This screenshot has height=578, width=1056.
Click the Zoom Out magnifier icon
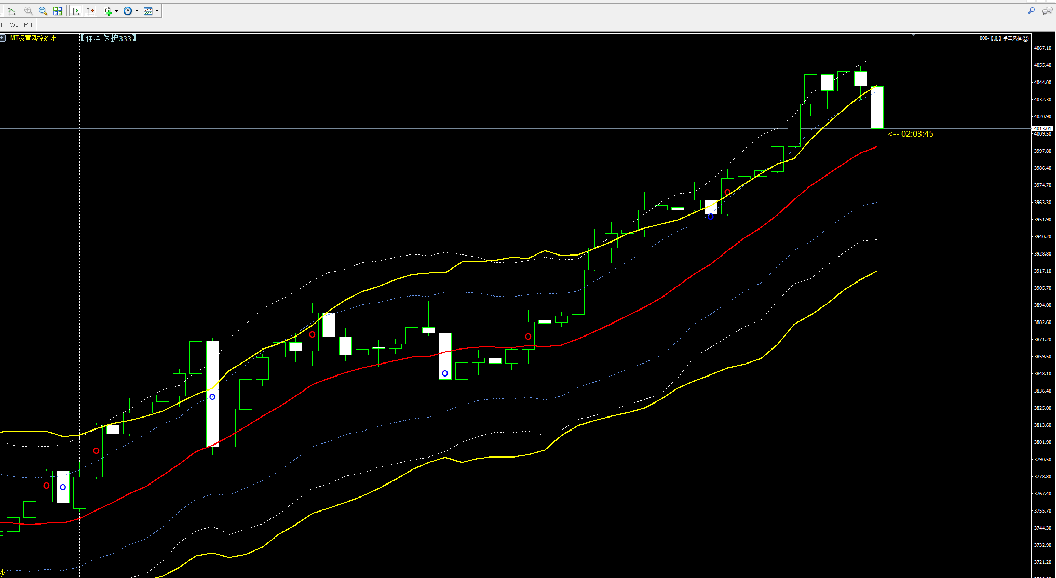(x=43, y=11)
